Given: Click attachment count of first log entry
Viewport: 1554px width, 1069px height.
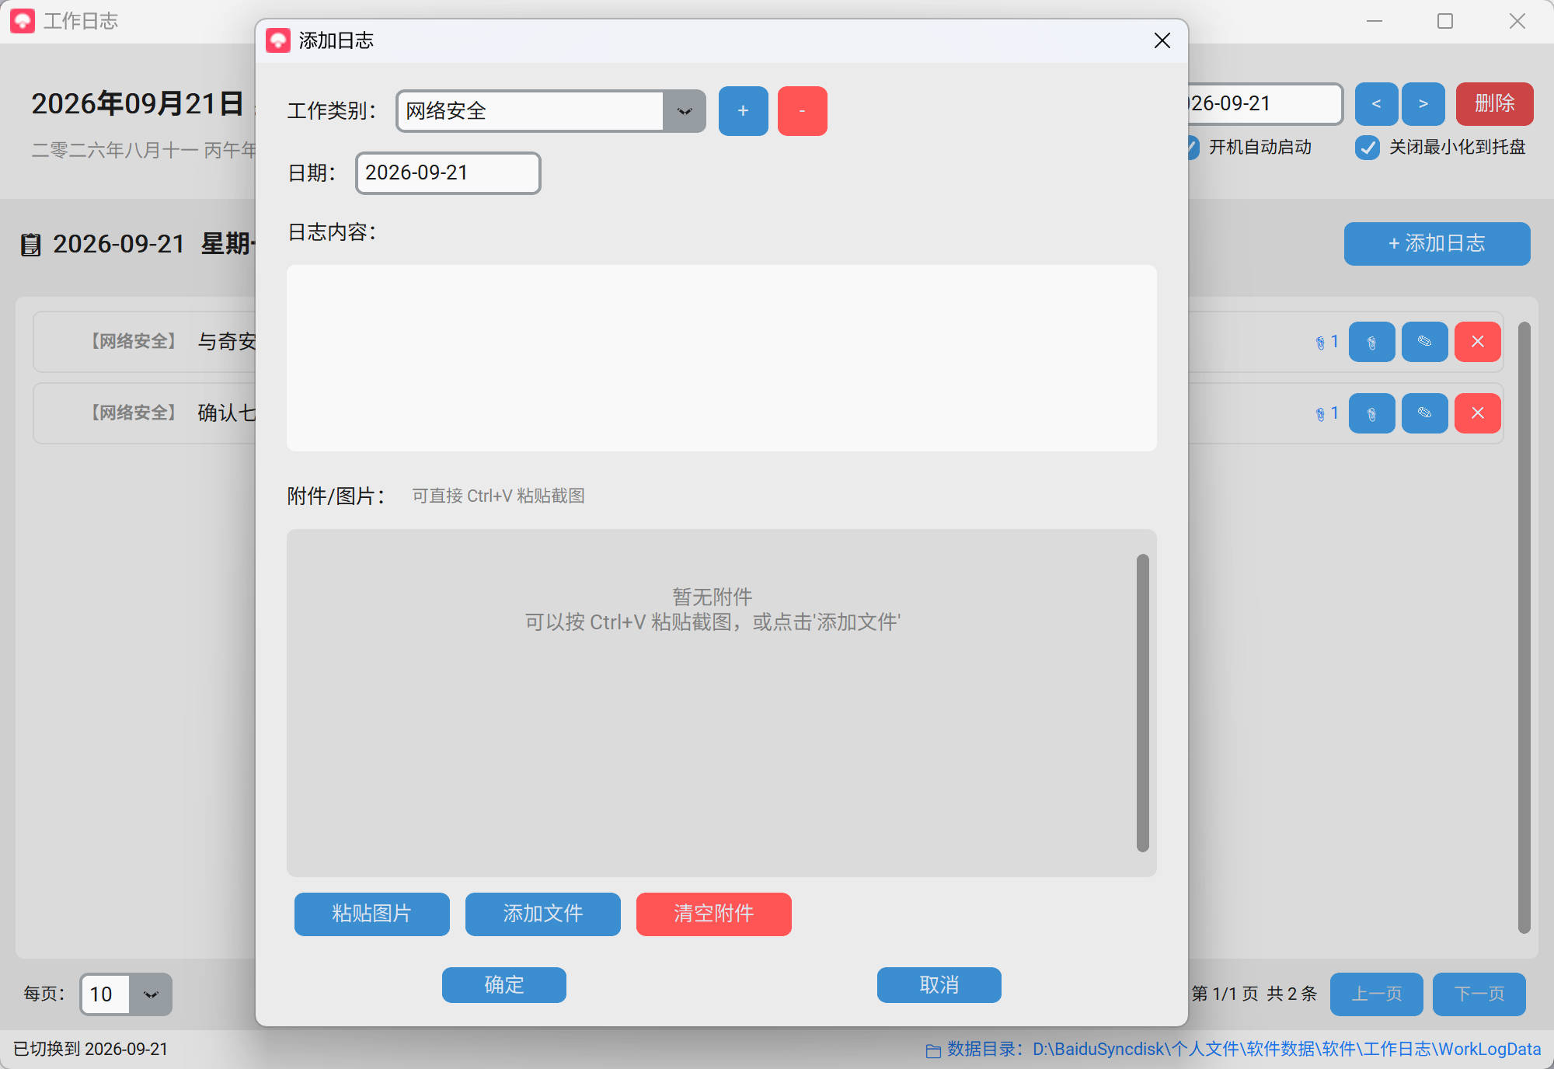Looking at the screenshot, I should coord(1327,342).
